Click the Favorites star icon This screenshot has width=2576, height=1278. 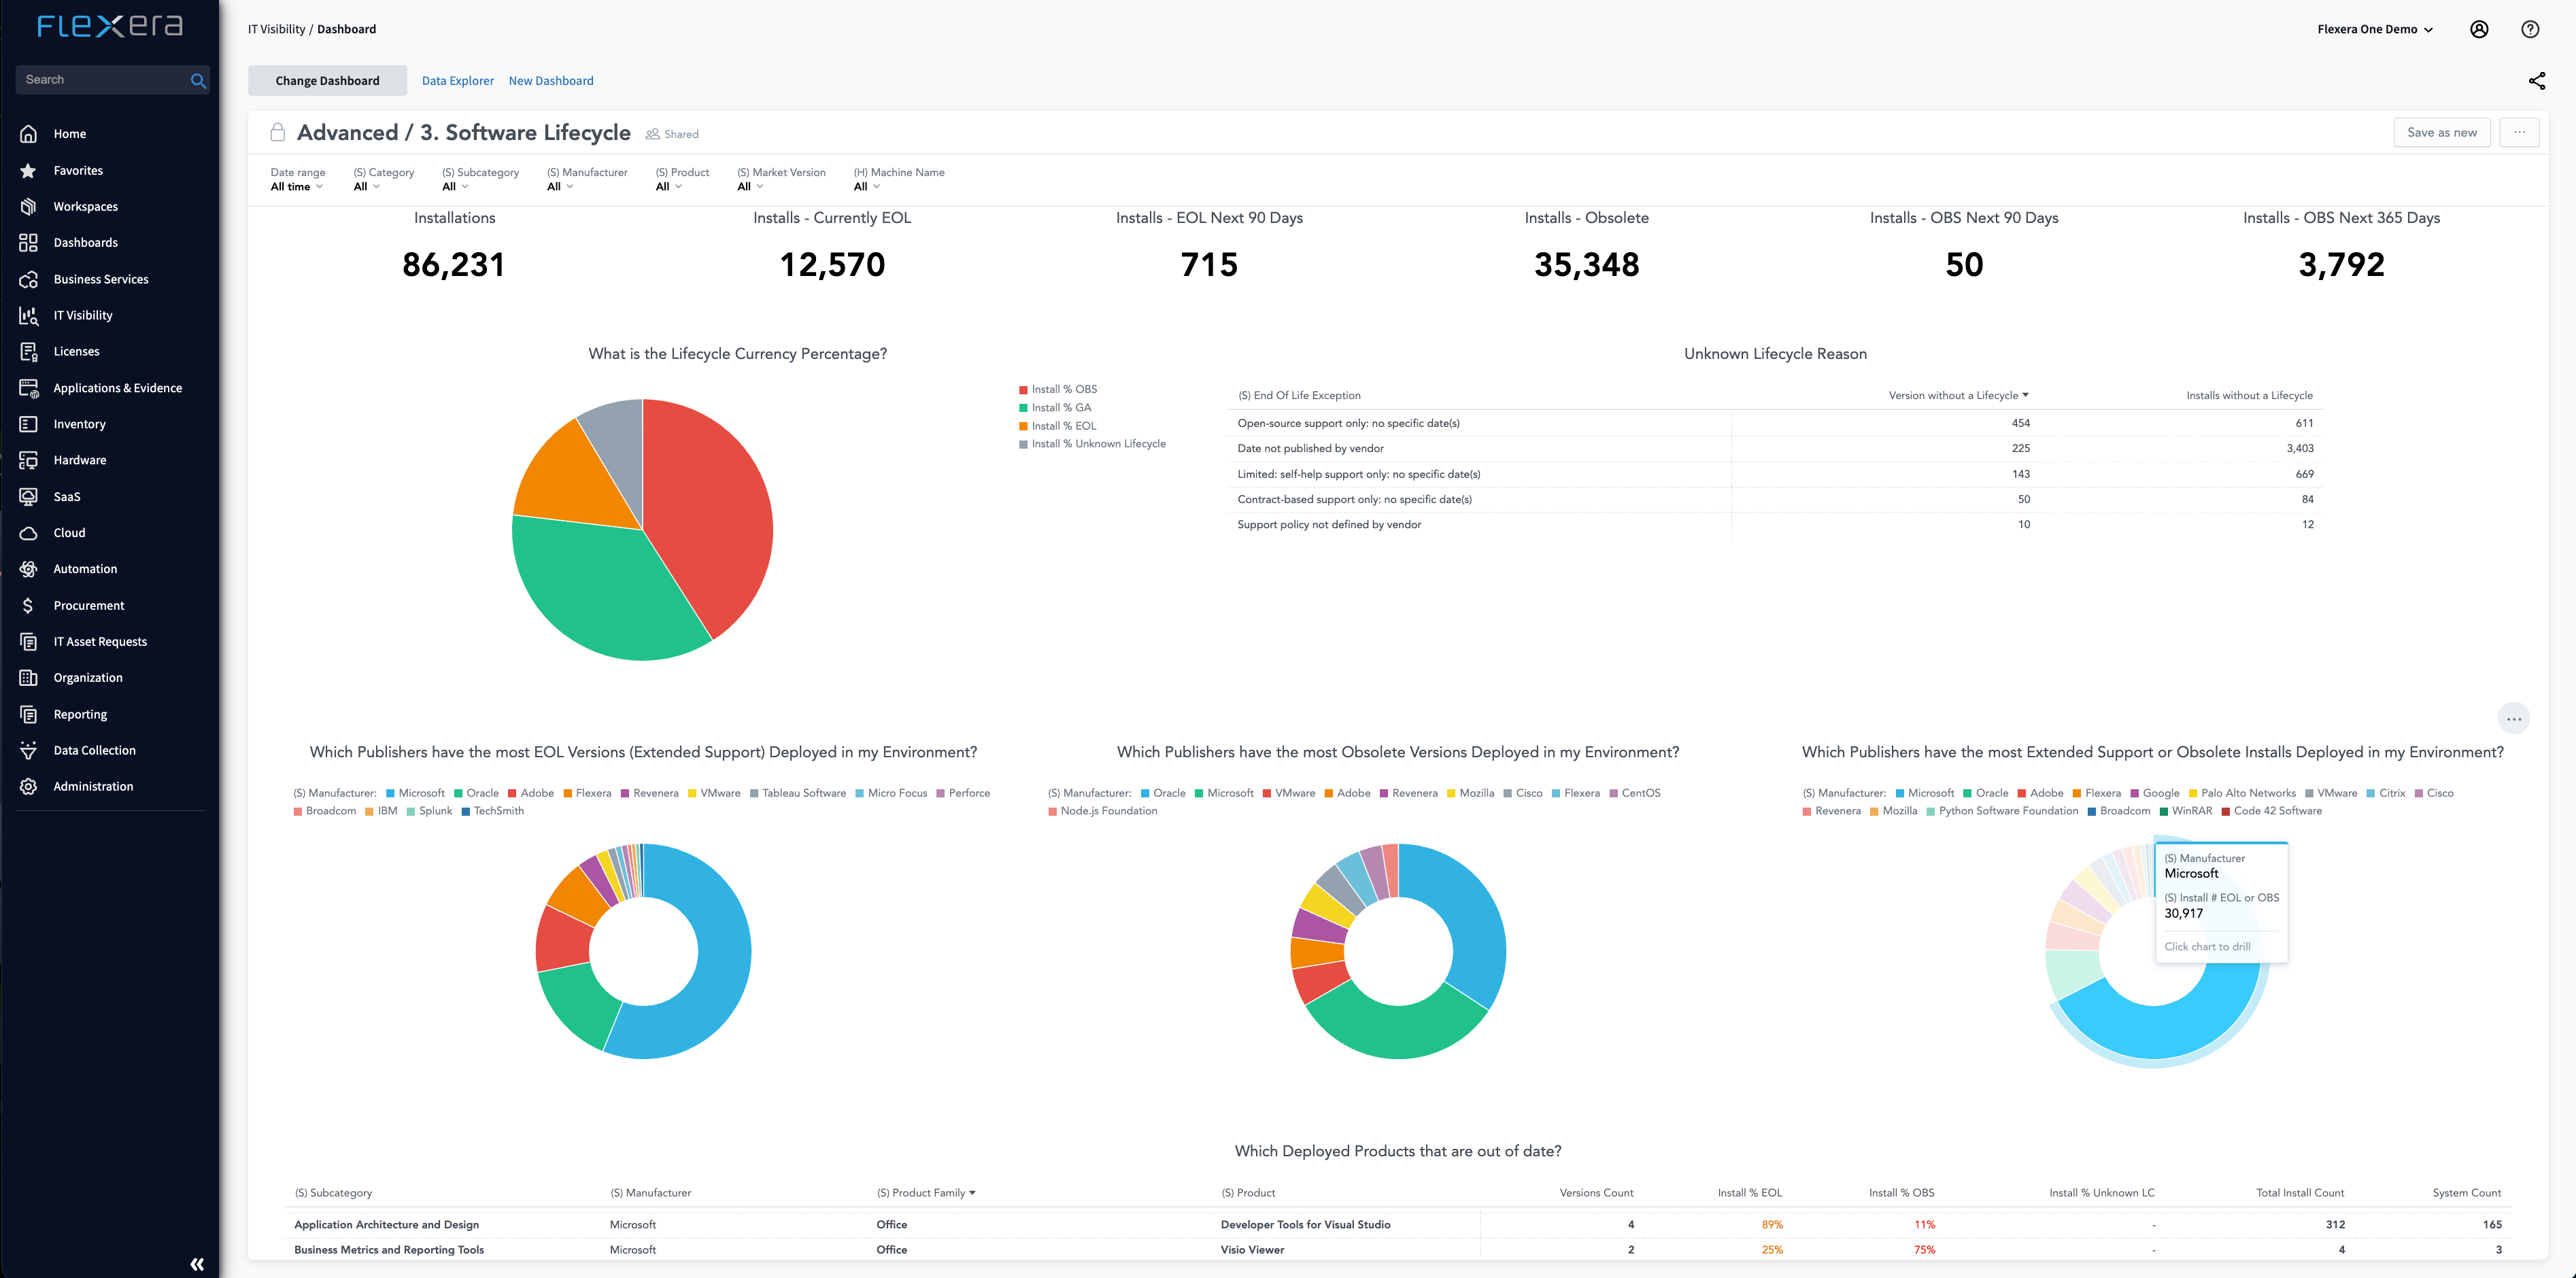[x=28, y=171]
